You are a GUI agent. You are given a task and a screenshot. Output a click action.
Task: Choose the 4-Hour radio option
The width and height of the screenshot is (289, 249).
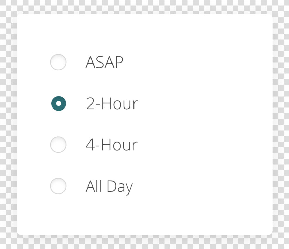coord(58,145)
